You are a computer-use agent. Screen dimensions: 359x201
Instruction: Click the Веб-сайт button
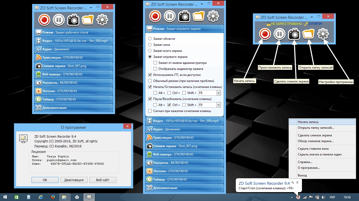click(103, 180)
